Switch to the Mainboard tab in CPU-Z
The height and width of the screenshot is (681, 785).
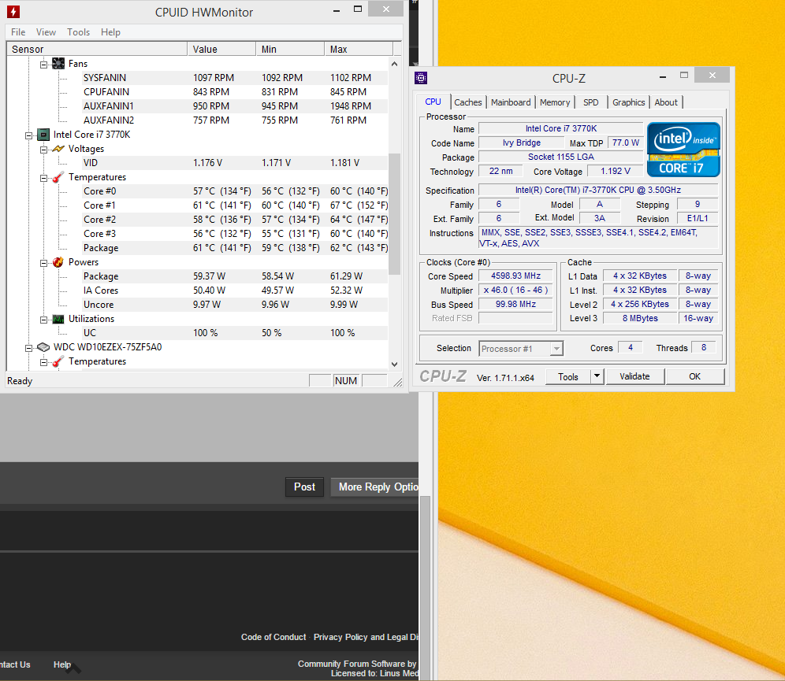pyautogui.click(x=511, y=102)
